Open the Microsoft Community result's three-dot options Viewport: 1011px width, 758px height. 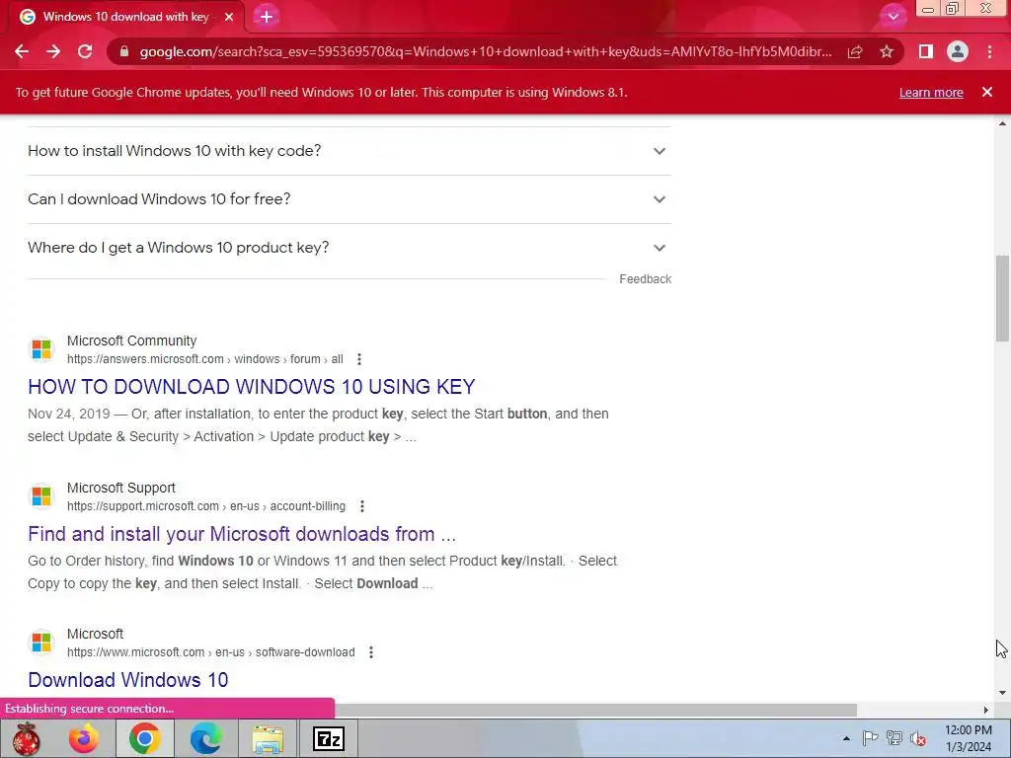click(359, 359)
